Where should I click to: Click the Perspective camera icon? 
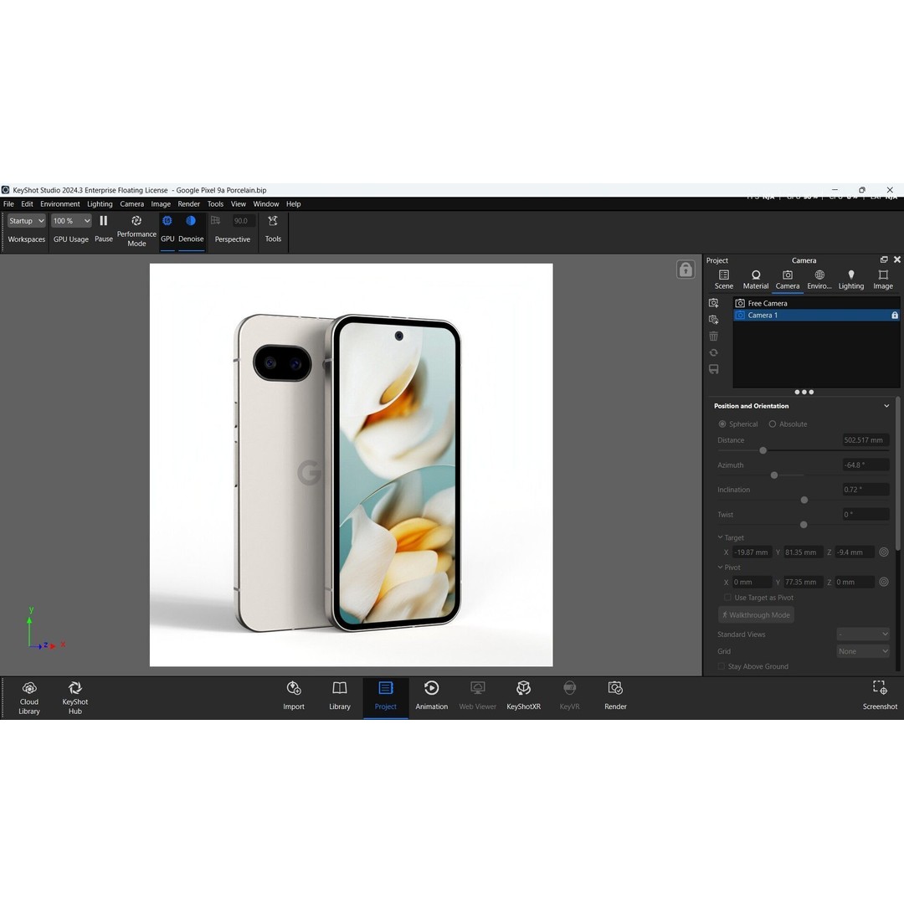click(x=216, y=220)
